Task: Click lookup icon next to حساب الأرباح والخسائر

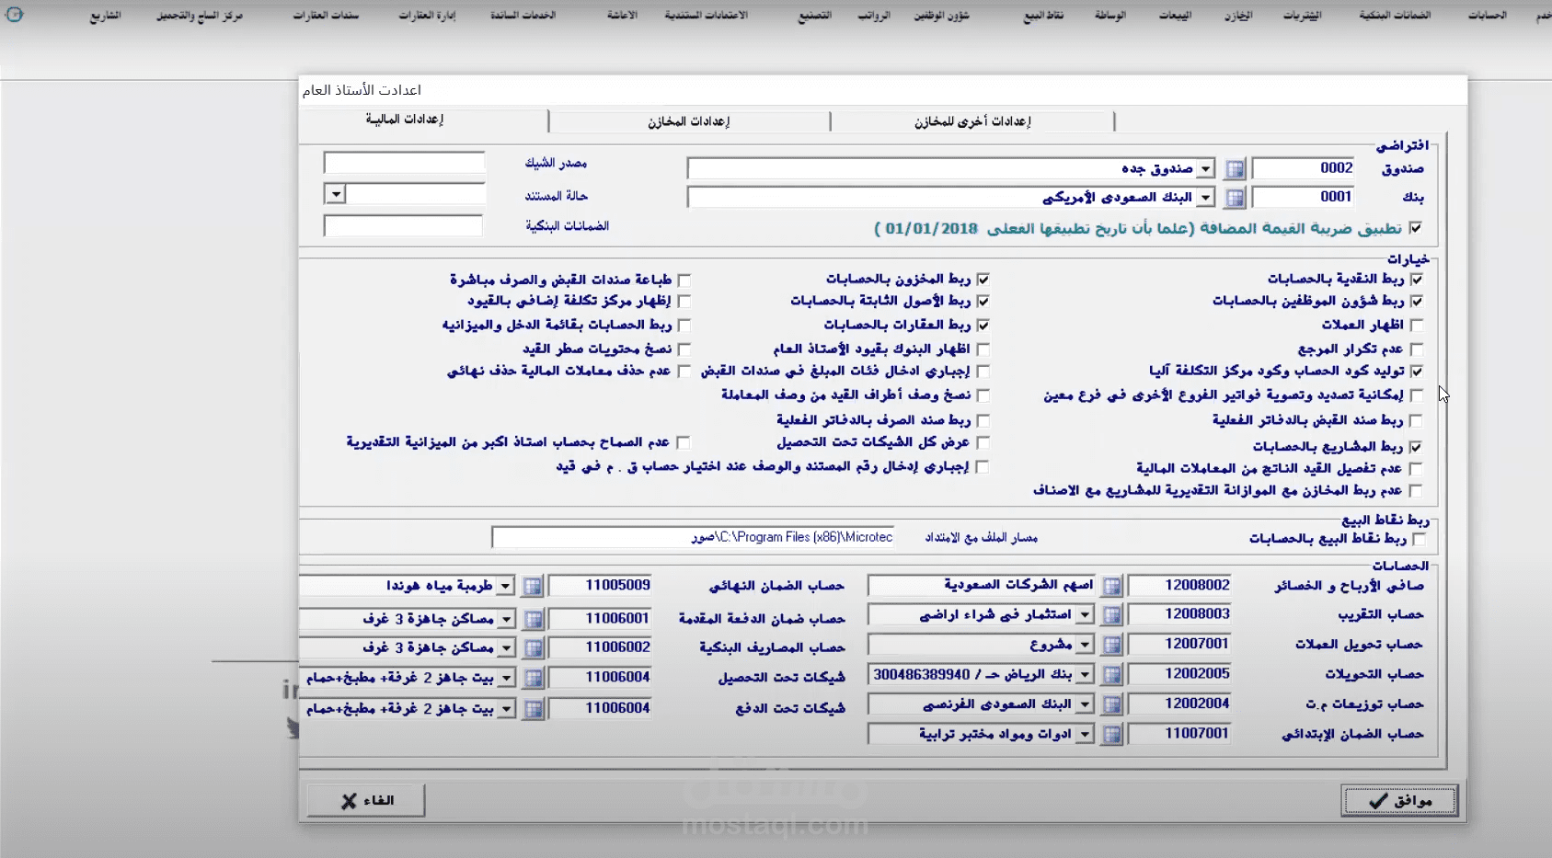Action: (1114, 584)
